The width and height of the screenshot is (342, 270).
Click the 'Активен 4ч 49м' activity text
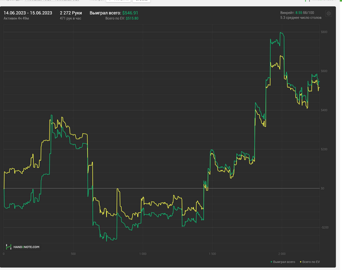click(x=16, y=19)
